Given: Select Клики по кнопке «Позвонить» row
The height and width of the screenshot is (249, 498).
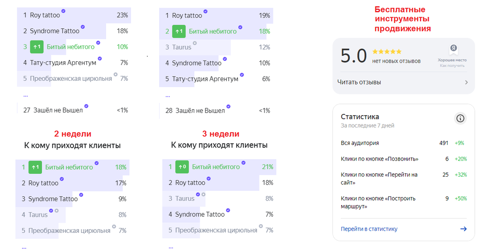Looking at the screenshot, I should pos(403,159).
